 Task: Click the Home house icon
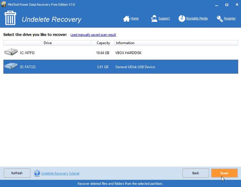[126, 19]
